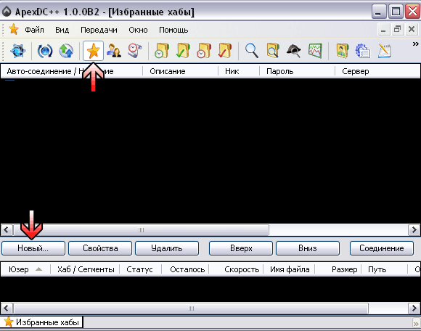Screen dimensions: 421x331
Task: Click transfers pane scrollbar right arrow
Action: pos(414,308)
